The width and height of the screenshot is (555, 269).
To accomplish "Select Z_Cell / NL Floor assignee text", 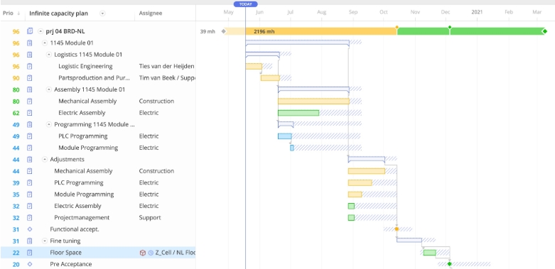I will click(176, 253).
